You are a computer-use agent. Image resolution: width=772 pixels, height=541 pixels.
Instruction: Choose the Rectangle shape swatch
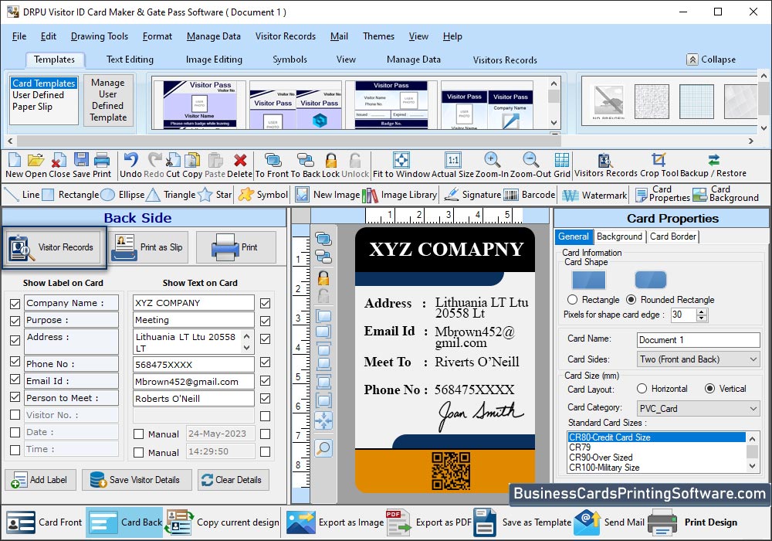588,280
